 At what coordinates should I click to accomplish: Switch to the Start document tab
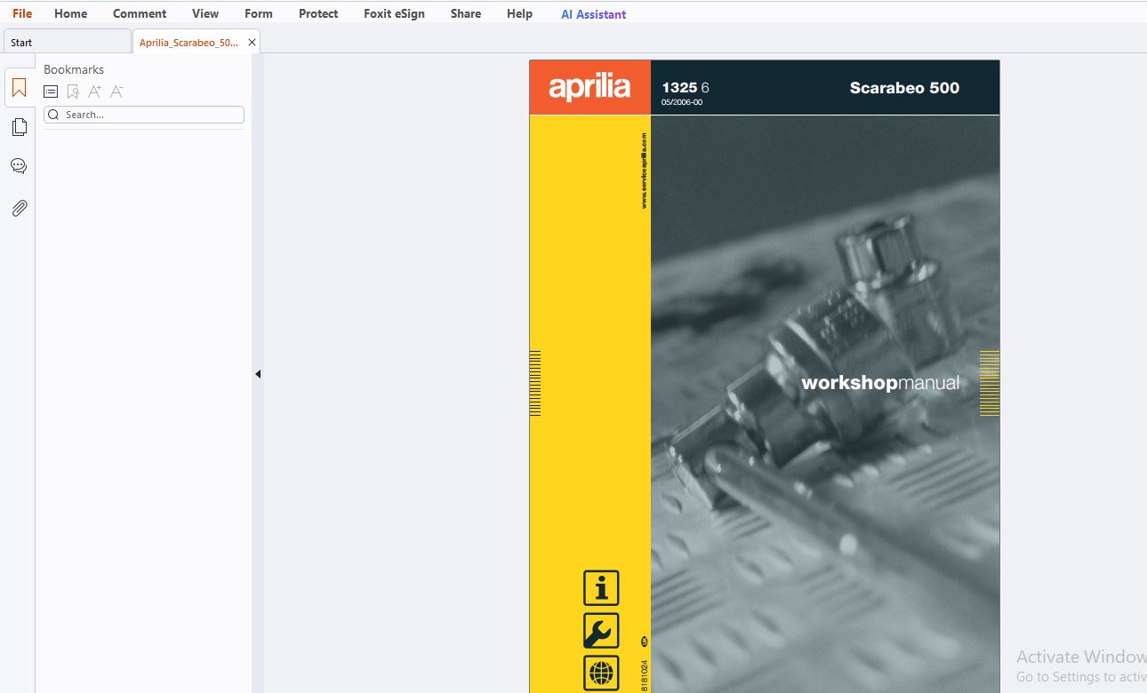68,42
